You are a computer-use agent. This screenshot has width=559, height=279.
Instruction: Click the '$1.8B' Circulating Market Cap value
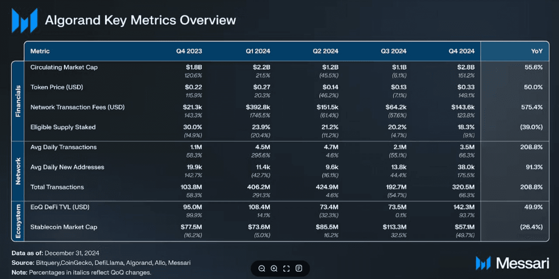(x=193, y=67)
